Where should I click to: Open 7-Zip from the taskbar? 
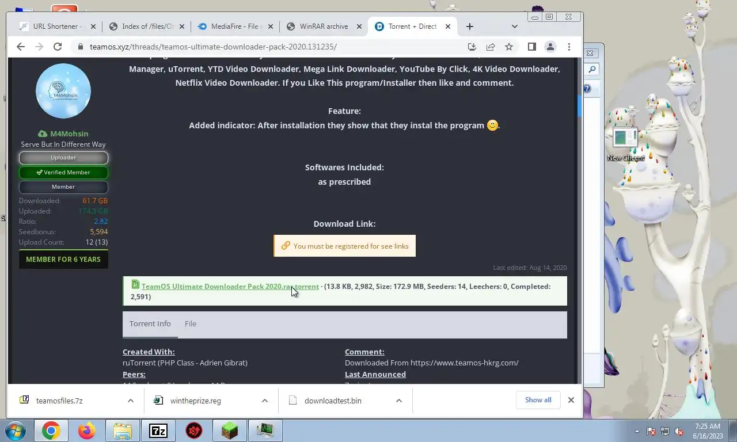click(158, 430)
